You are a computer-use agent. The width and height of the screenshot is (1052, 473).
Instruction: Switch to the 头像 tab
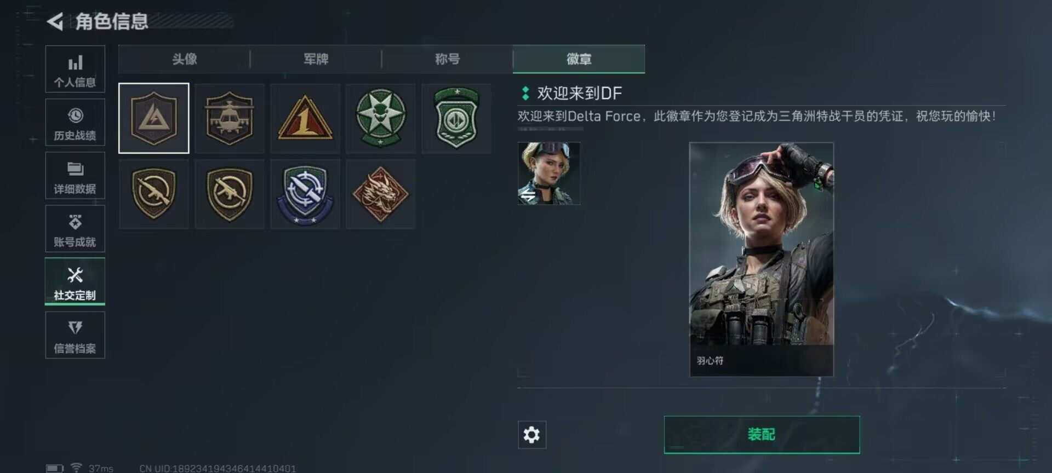[x=184, y=59]
